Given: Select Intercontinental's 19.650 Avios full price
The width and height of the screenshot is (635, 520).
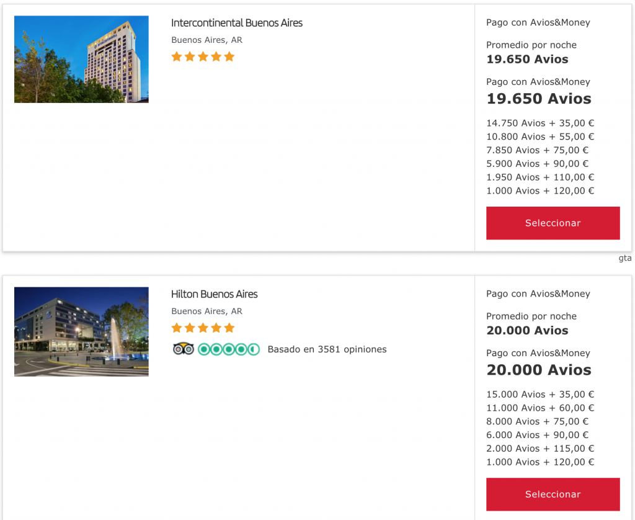Looking at the screenshot, I should 538,99.
